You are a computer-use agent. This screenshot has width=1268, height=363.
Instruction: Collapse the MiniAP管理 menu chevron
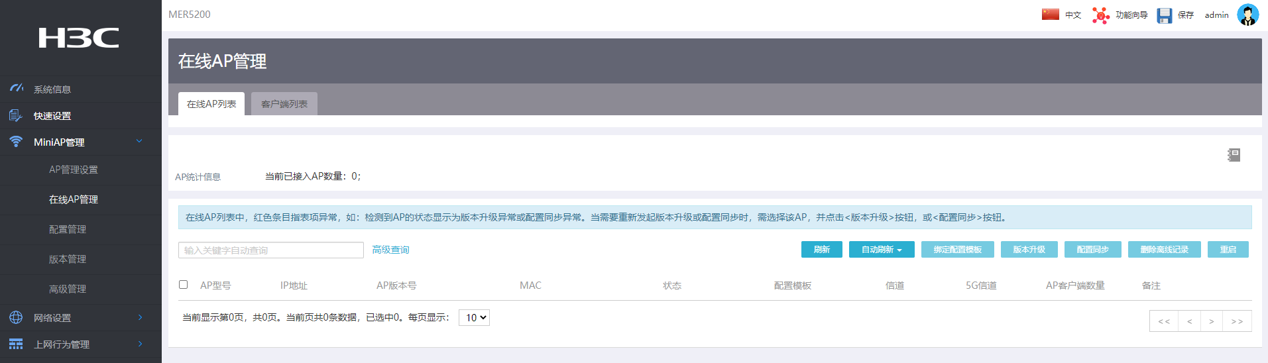coord(139,141)
